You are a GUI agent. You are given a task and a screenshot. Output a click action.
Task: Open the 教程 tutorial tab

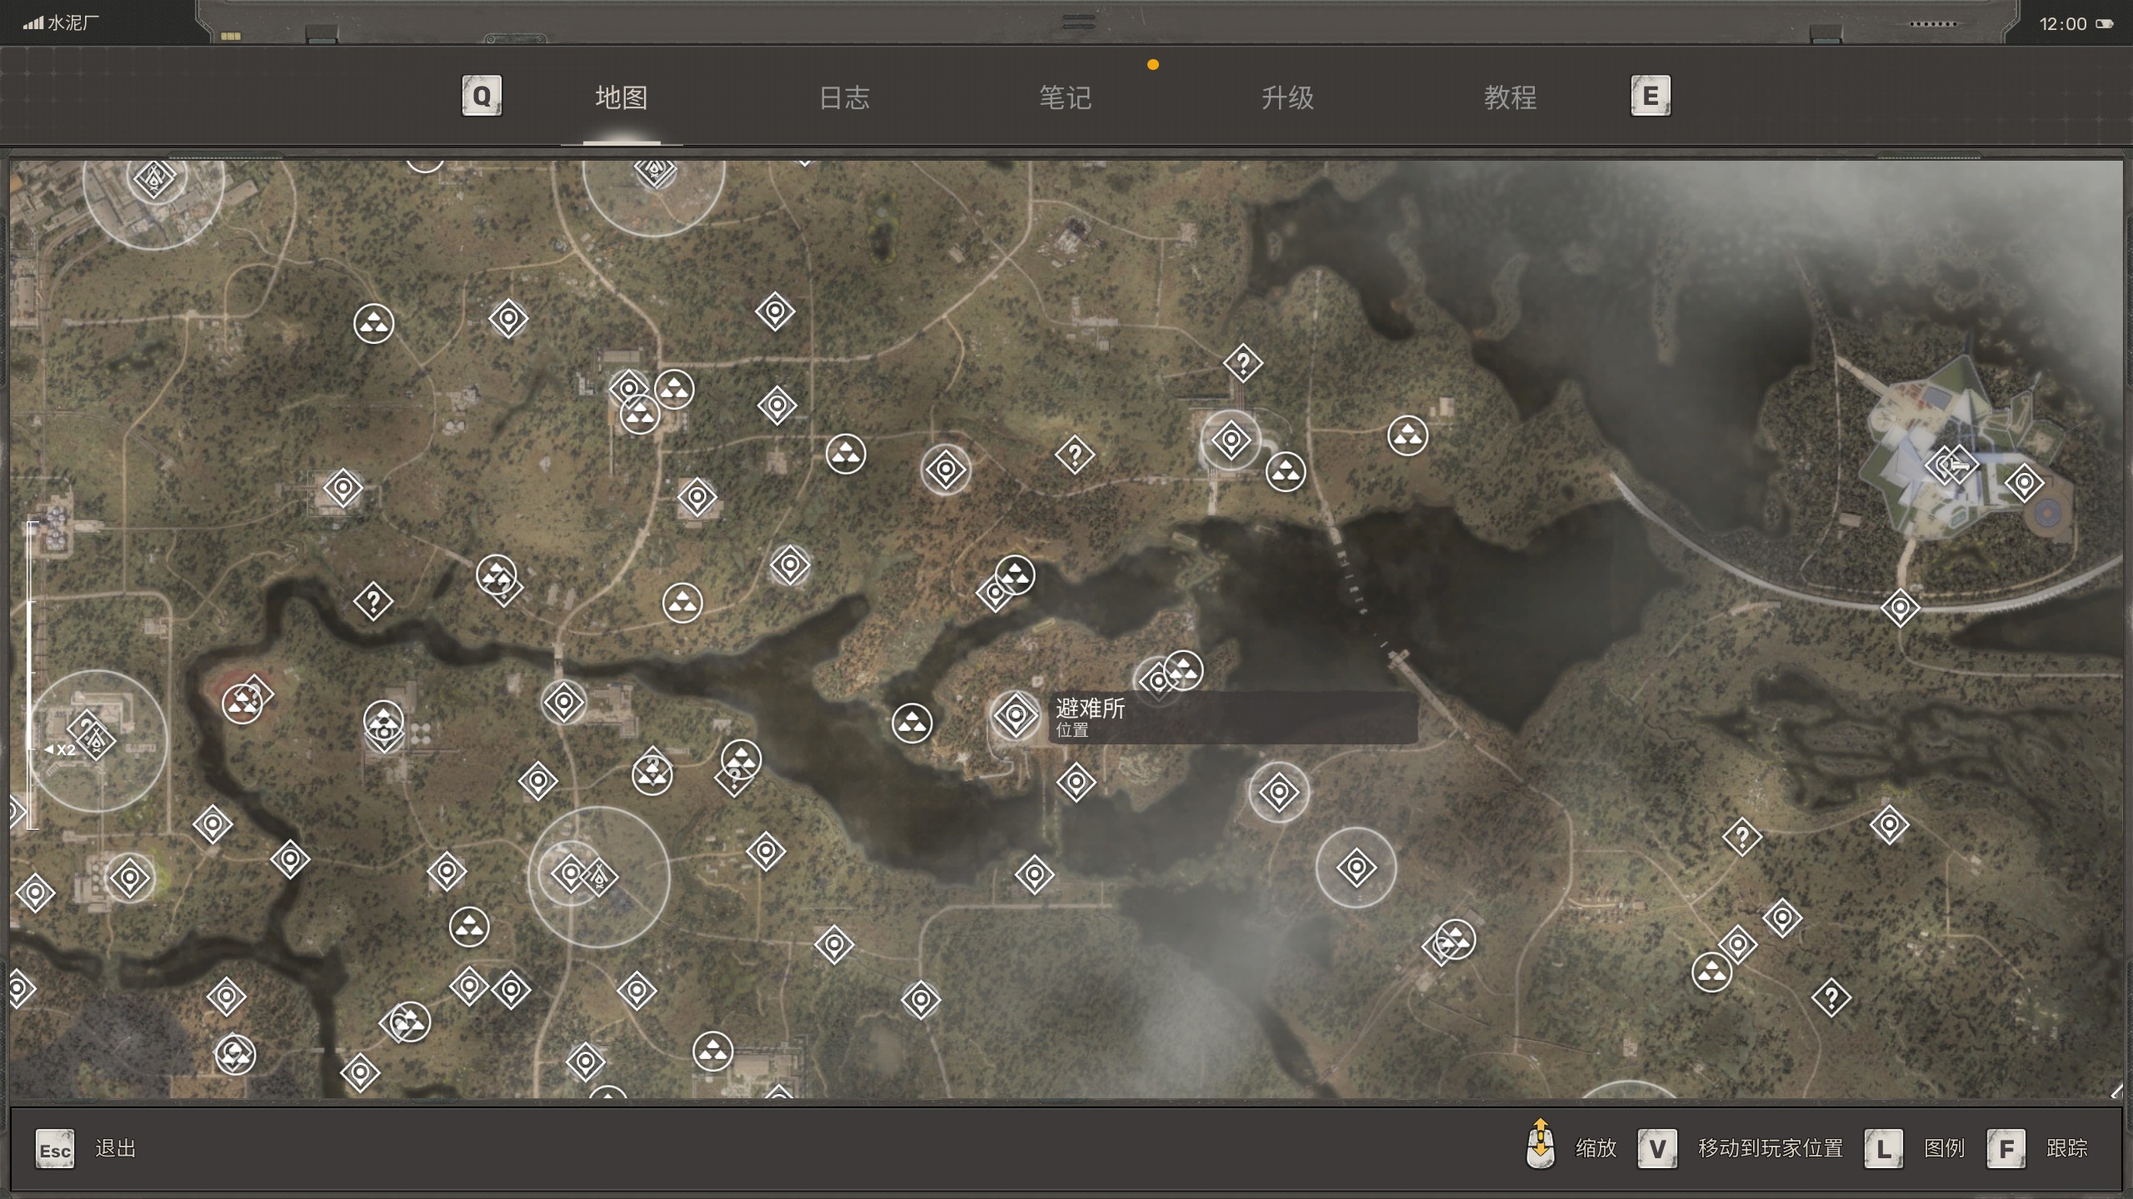pos(1510,97)
